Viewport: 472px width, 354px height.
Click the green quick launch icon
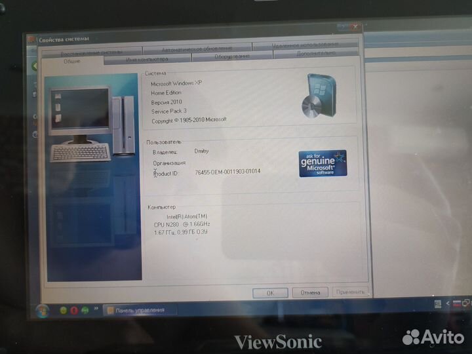(x=64, y=309)
